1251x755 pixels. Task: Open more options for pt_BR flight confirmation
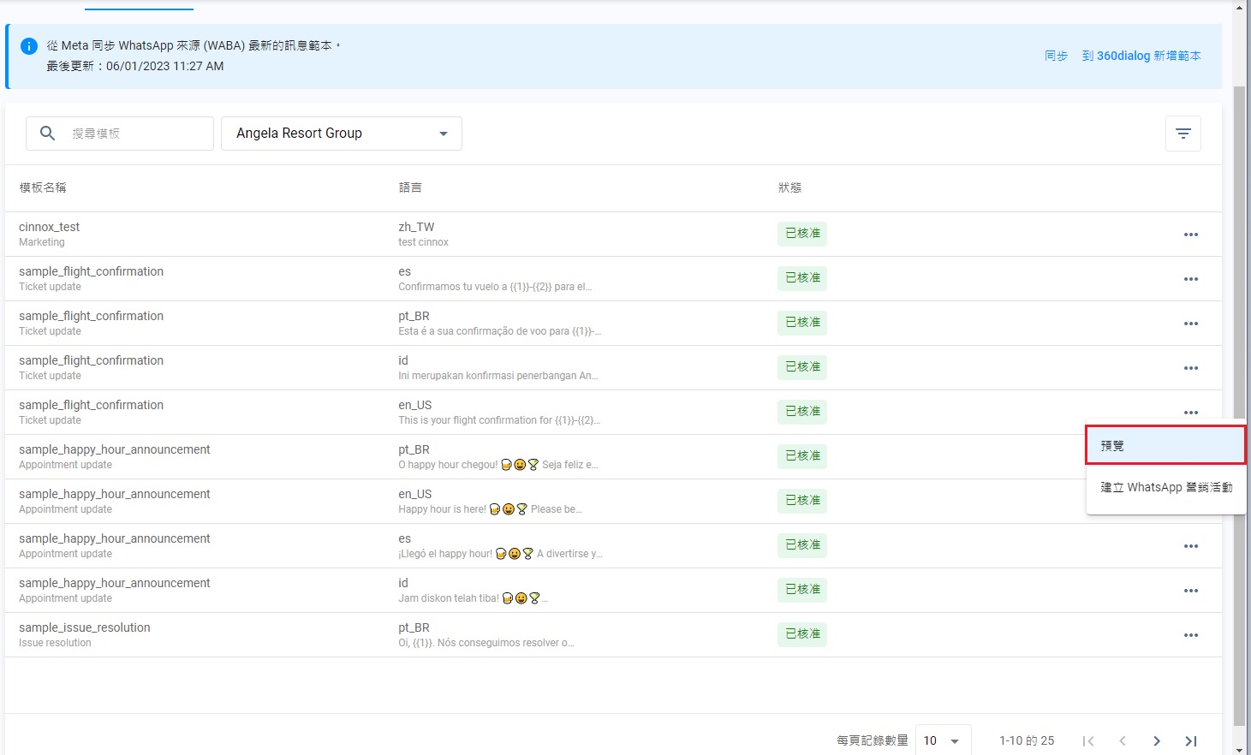point(1190,324)
